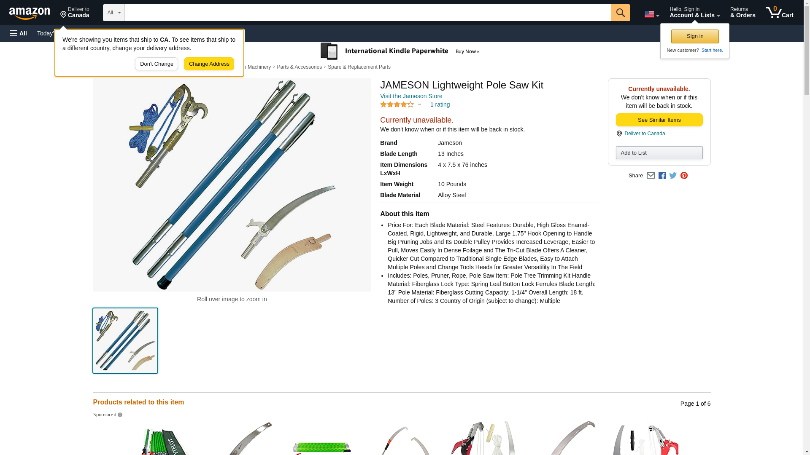Viewport: 810px width, 455px height.
Task: Click the Amazon logo
Action: [x=30, y=13]
